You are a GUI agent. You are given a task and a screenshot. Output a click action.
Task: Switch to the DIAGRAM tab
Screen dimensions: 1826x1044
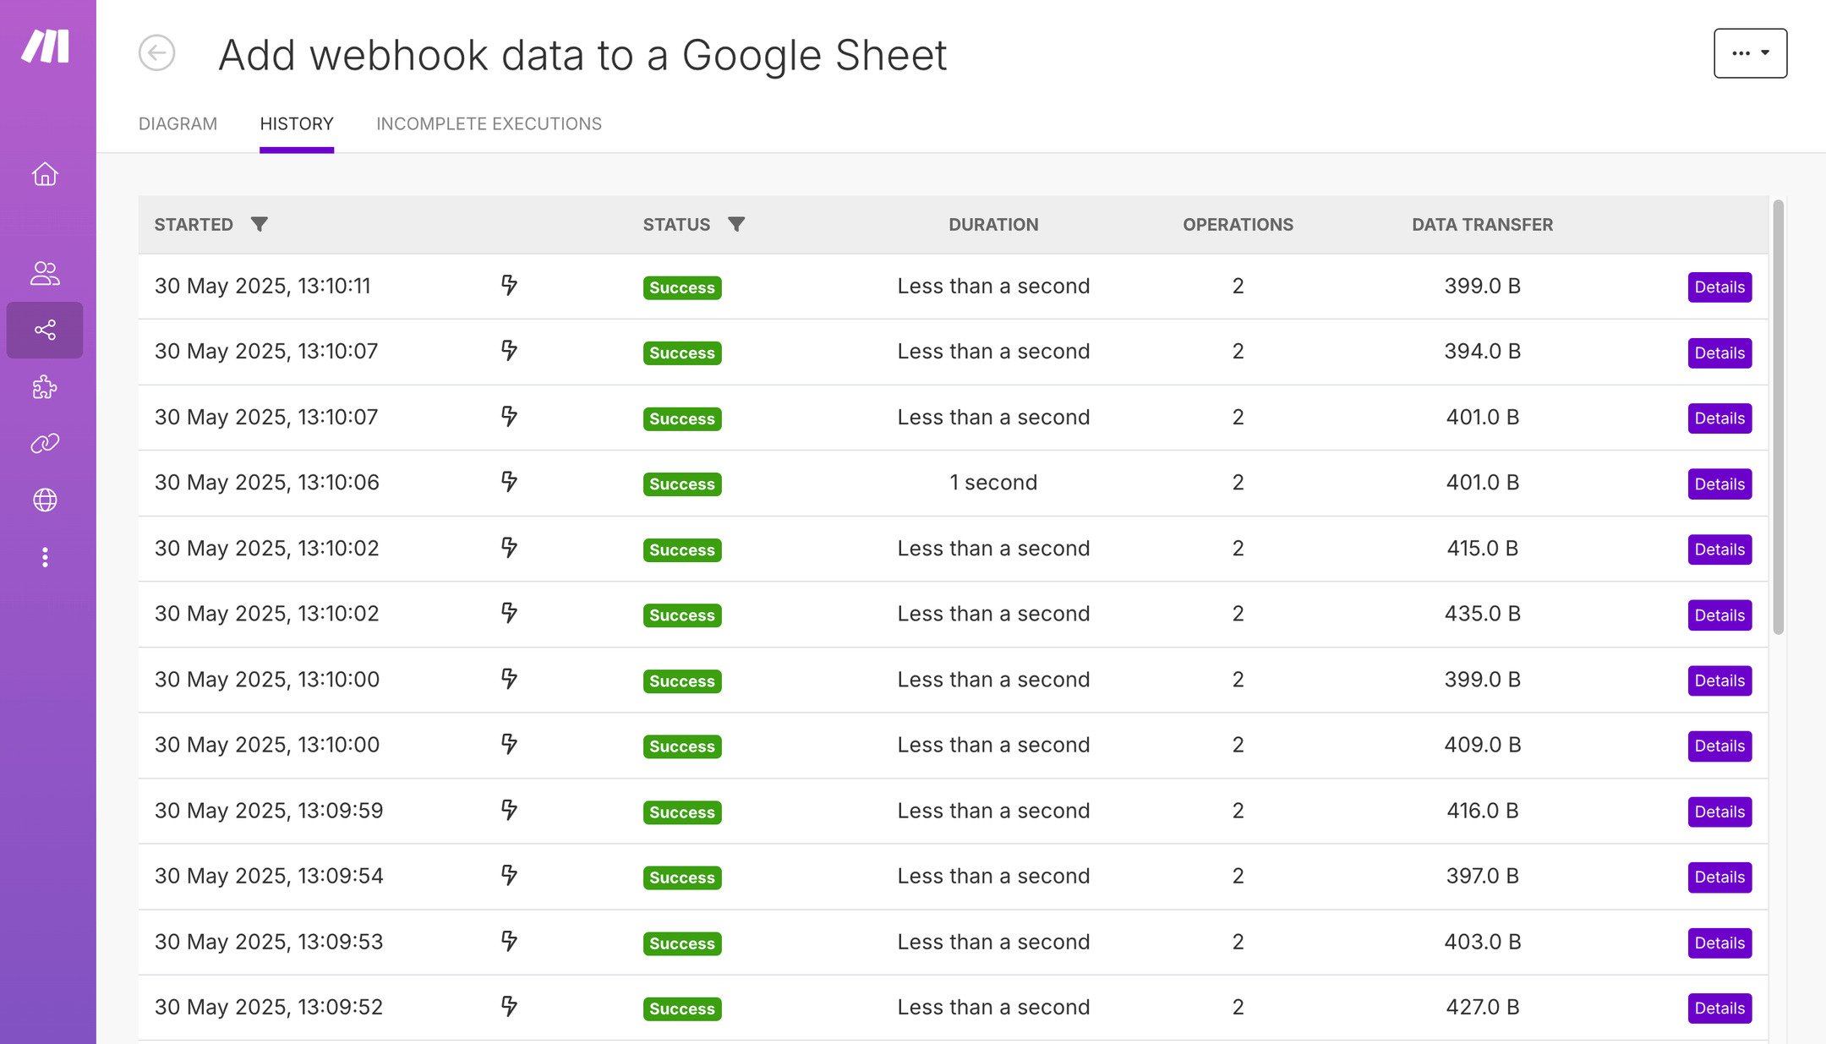(x=178, y=123)
